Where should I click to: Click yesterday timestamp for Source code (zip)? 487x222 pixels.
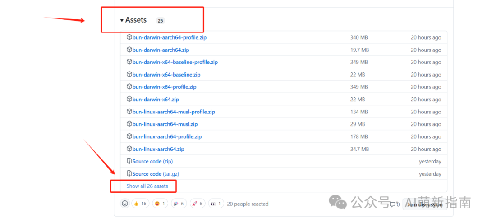[x=430, y=162]
